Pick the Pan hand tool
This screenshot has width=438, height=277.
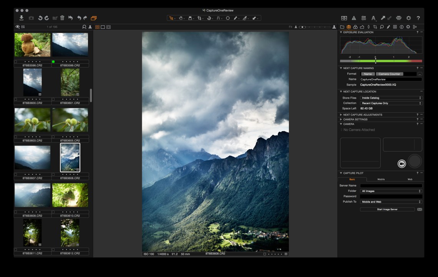pos(181,18)
